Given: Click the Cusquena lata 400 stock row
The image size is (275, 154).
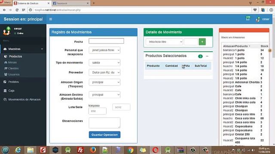Looking at the screenshot, I should pos(245,140).
